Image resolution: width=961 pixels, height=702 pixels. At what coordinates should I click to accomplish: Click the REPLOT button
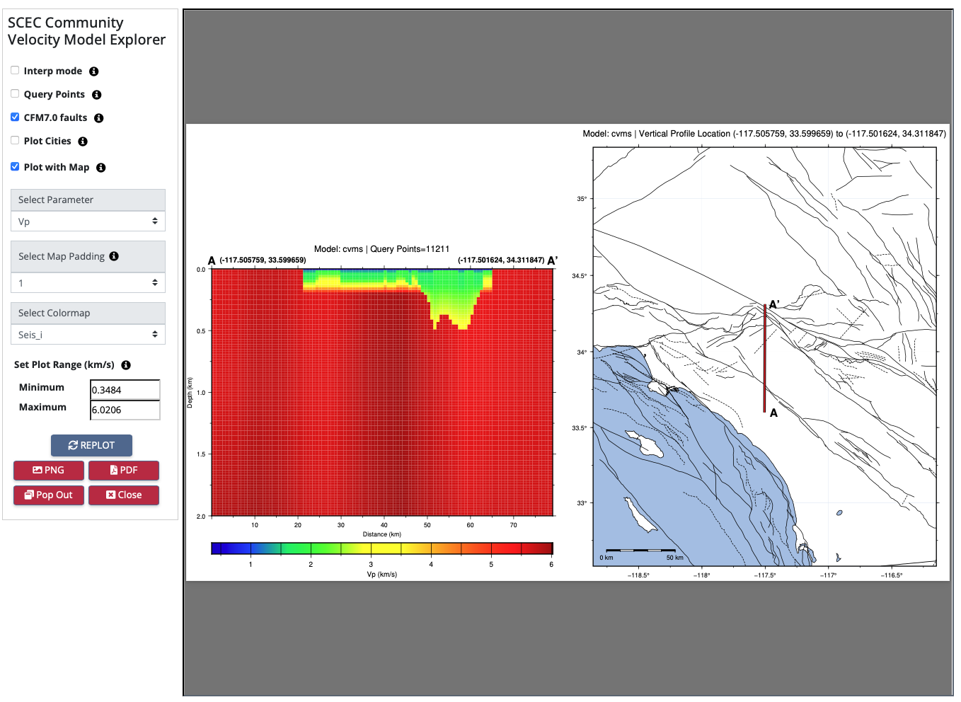coord(91,445)
